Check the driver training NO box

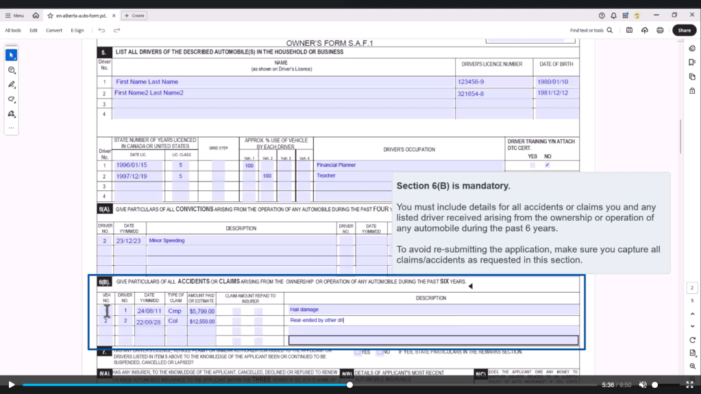pos(547,165)
